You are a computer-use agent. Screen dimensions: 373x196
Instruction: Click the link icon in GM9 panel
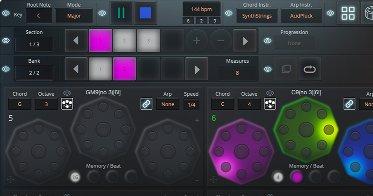(146, 104)
